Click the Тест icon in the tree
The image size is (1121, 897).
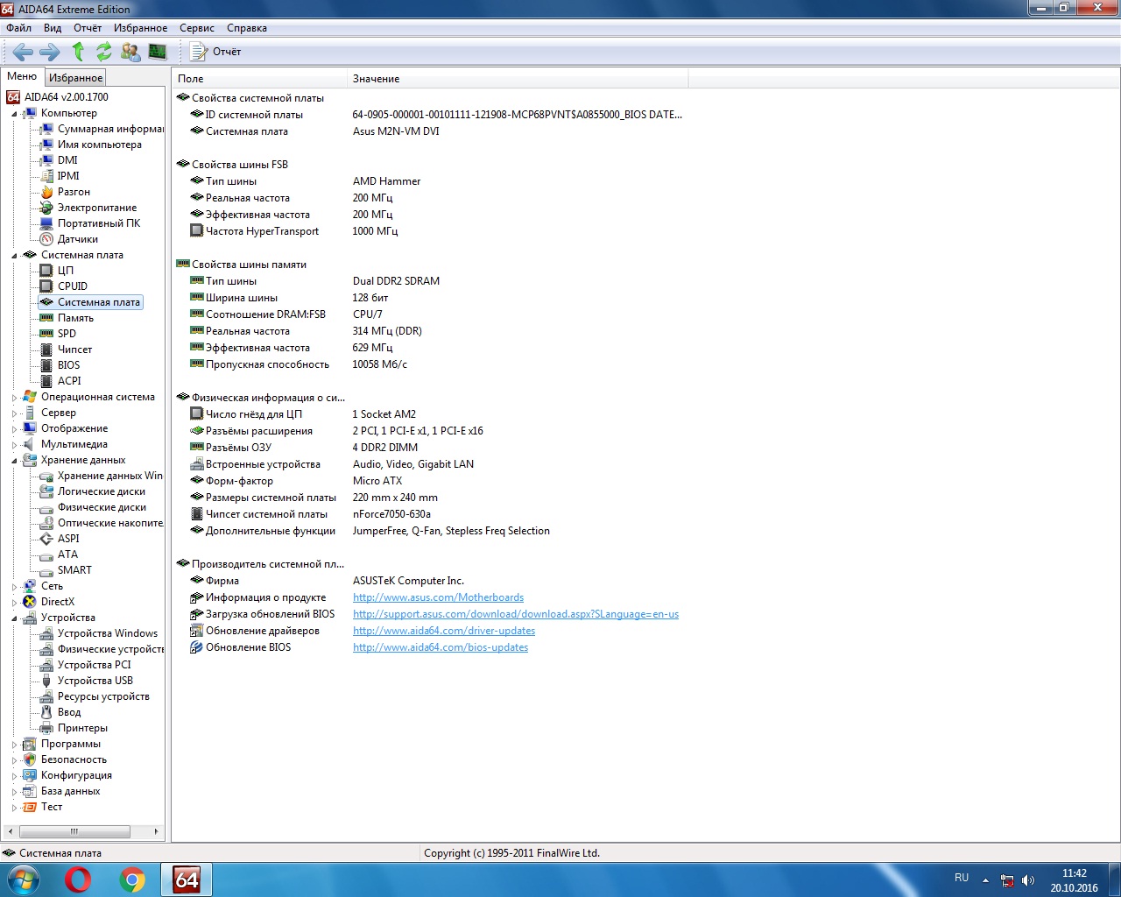tap(30, 807)
